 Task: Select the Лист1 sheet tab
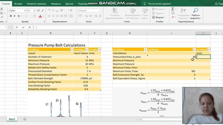click(x=12, y=119)
